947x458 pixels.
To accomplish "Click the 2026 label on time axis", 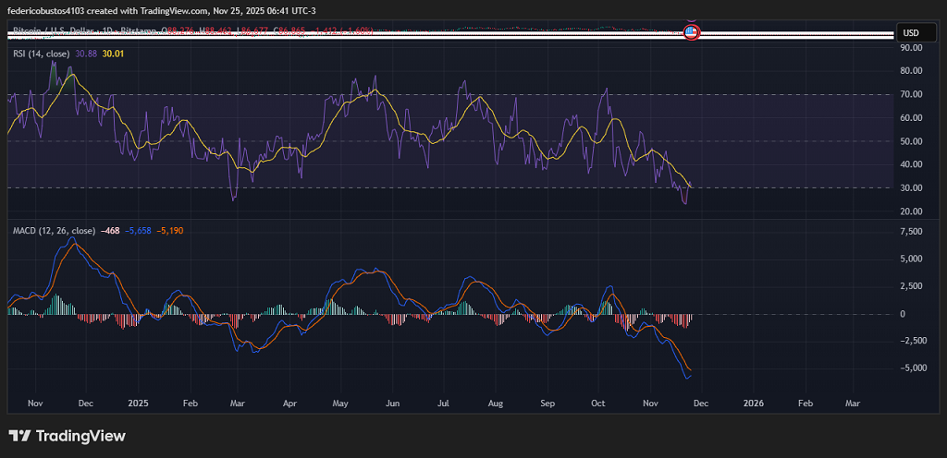I will [x=754, y=404].
